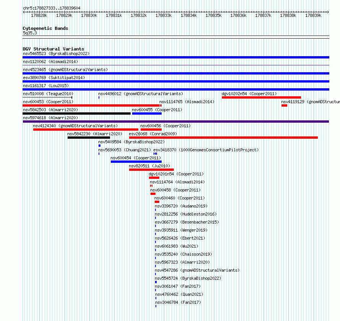Select nsv3061047 (Fan2017) label
340x321 pixels.
click(178, 286)
